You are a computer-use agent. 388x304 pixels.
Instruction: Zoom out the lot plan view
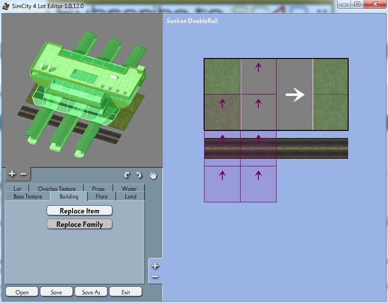pos(155,277)
